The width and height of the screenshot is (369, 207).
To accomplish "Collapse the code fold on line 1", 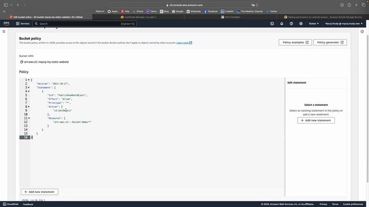I will point(29,80).
